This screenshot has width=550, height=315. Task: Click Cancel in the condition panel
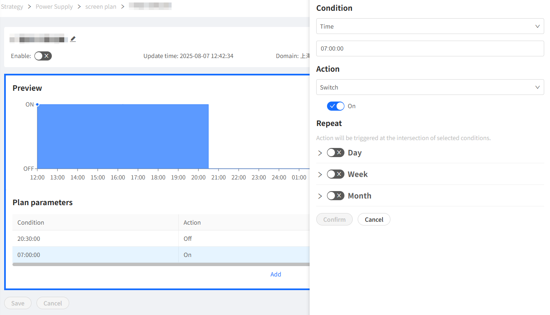tap(374, 219)
